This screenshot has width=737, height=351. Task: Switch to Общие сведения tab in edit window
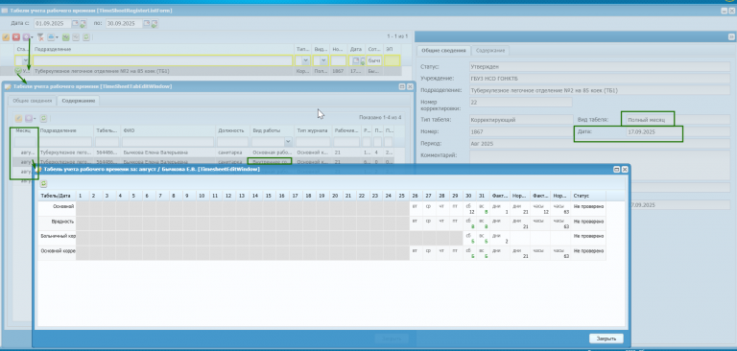pos(32,101)
